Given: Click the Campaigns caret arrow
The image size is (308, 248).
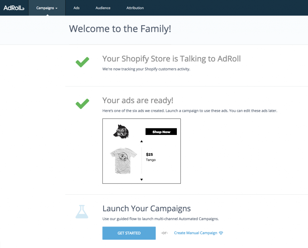Looking at the screenshot, I should point(56,8).
